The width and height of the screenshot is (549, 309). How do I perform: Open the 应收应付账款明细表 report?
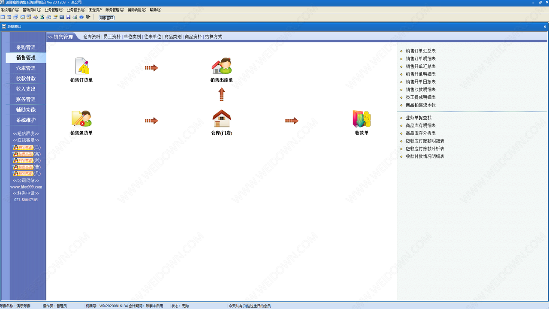coord(425,141)
